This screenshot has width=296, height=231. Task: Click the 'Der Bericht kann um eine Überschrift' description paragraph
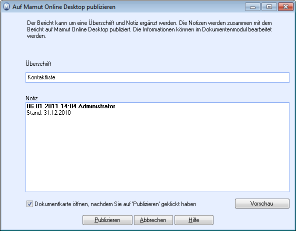click(149, 29)
